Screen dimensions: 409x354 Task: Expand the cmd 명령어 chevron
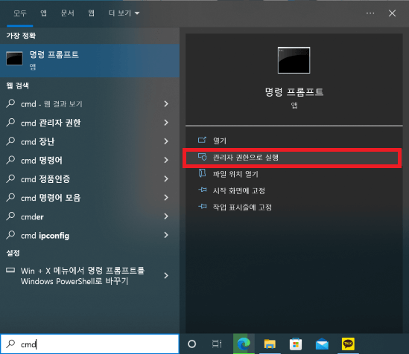(166, 160)
